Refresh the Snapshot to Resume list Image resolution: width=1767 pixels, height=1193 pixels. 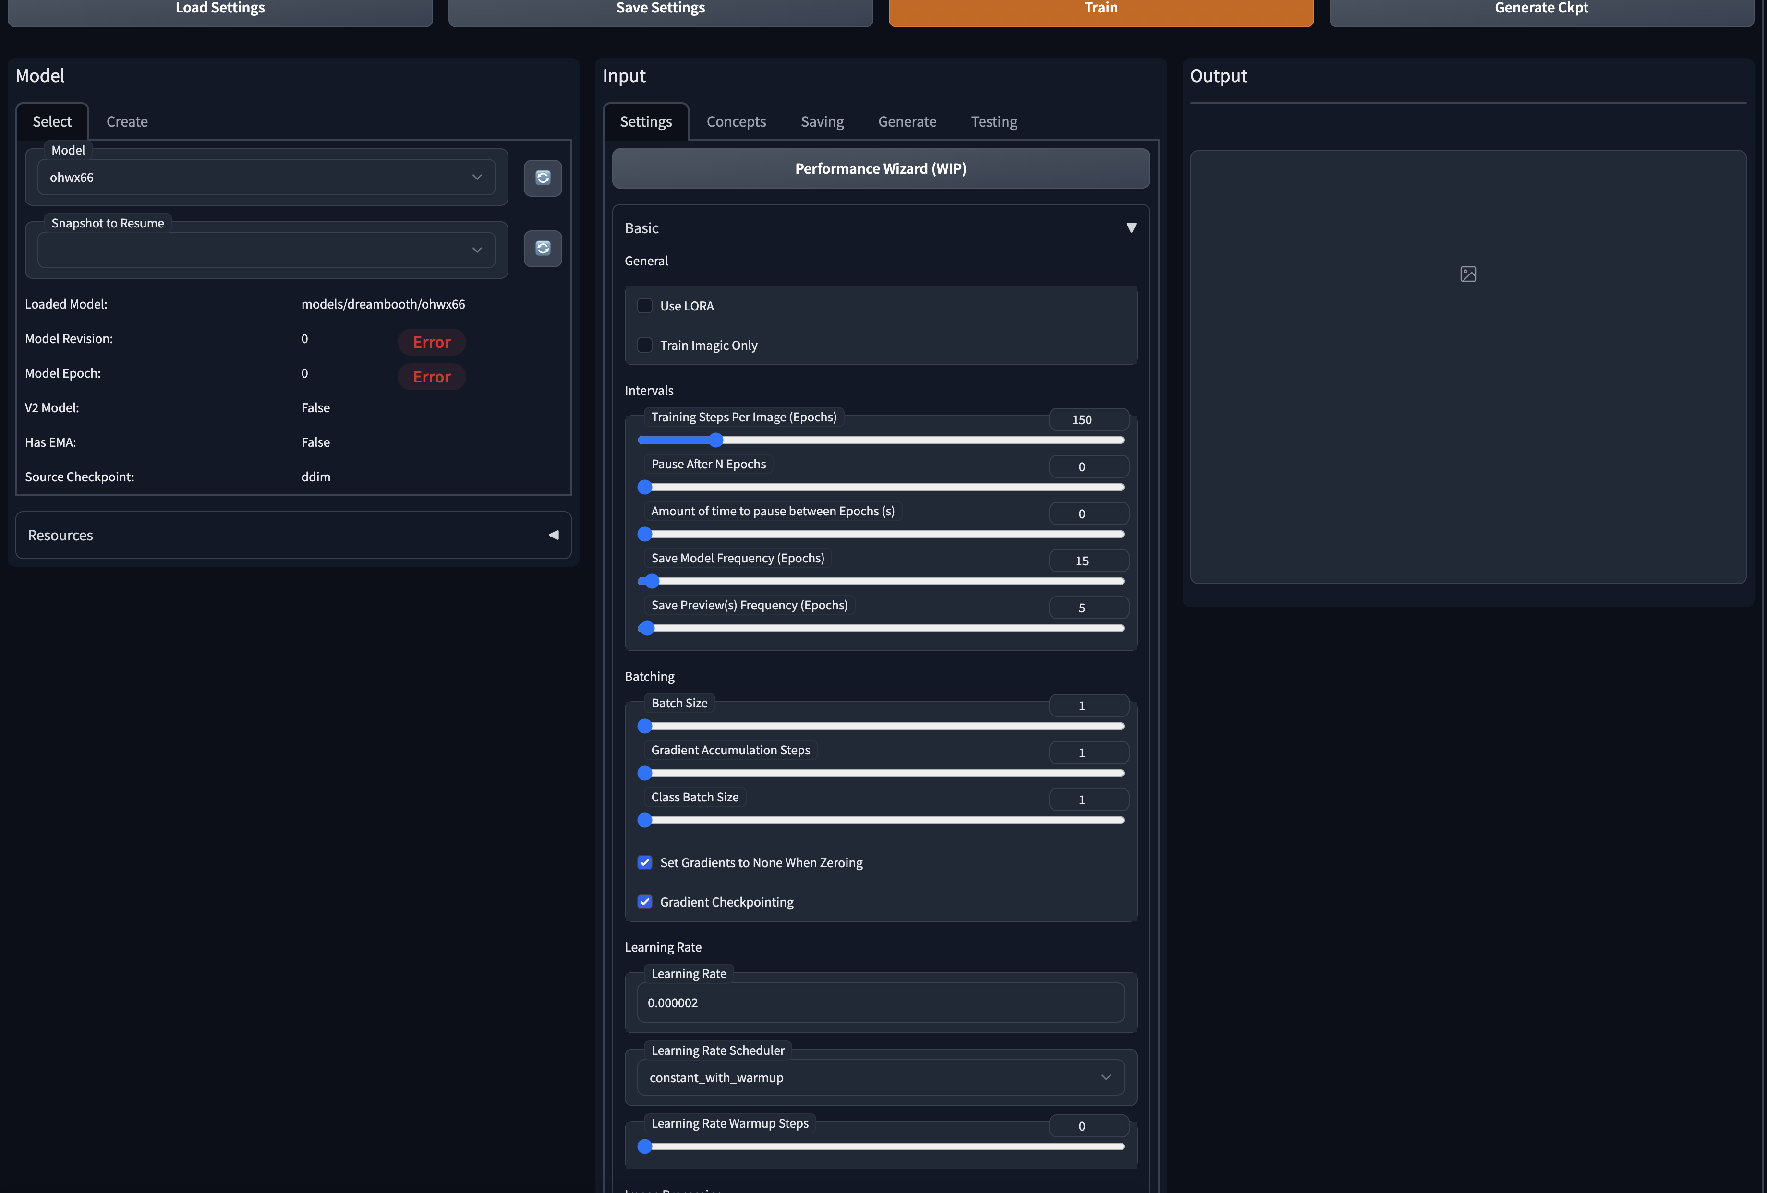pyautogui.click(x=542, y=249)
